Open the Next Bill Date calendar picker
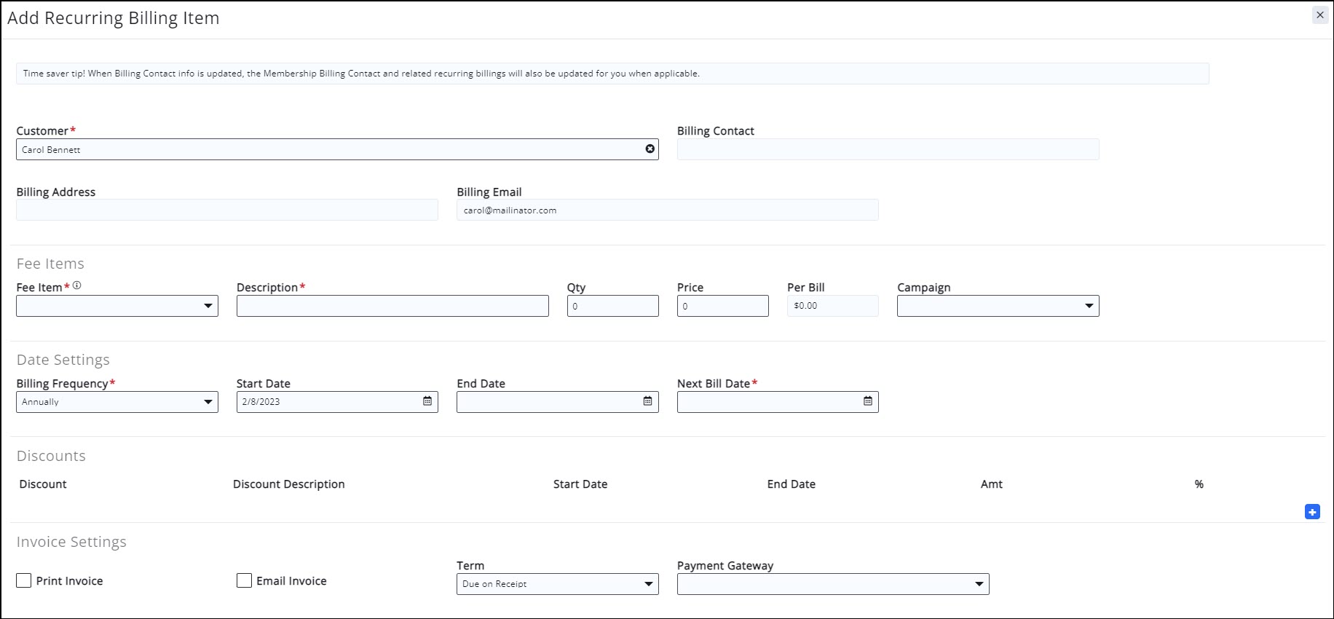 pyautogui.click(x=867, y=401)
